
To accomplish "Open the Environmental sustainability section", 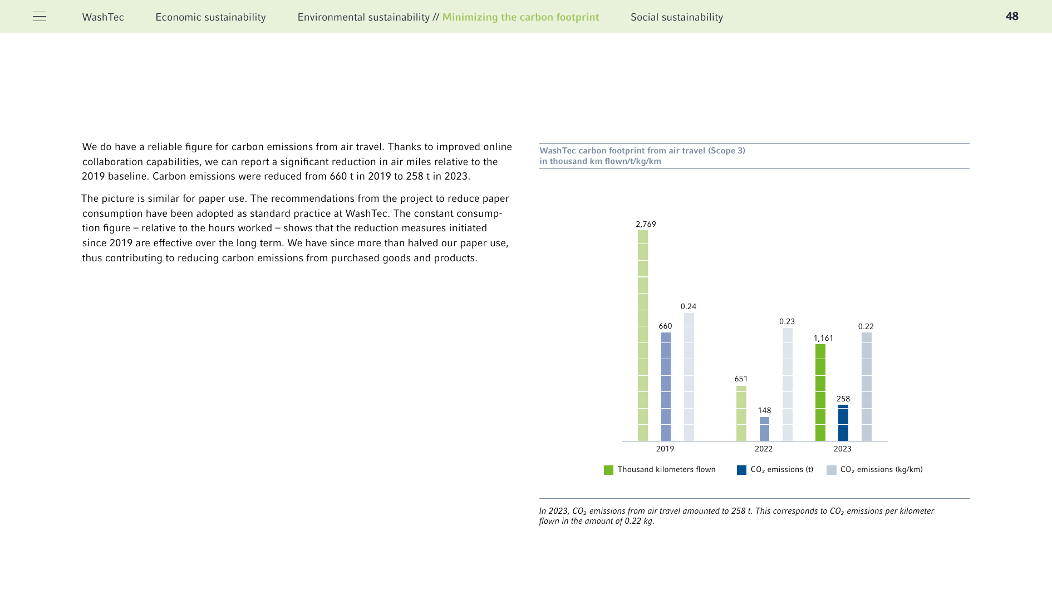I will point(363,17).
